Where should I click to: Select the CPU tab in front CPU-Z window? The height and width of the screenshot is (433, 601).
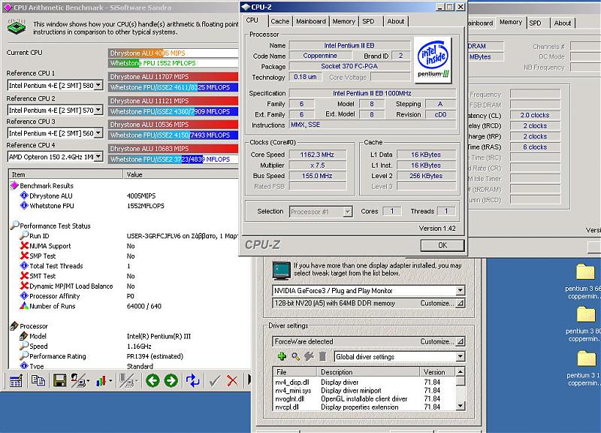pos(252,20)
